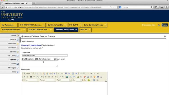This screenshot has height=95, width=169.
Task: Open Joannah's Sakai Course tab
Action: point(66,30)
